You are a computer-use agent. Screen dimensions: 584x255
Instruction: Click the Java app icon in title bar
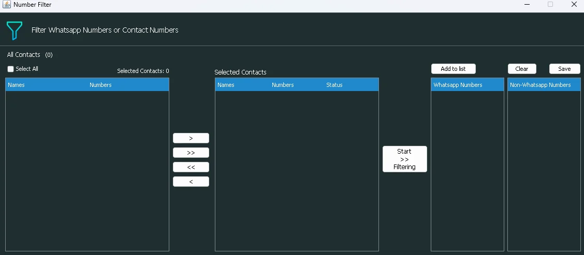coord(6,5)
